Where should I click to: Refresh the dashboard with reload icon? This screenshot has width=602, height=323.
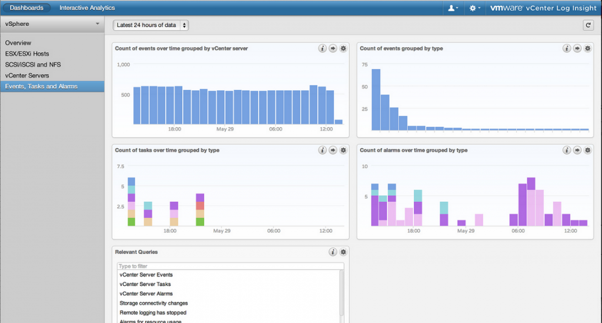pos(588,25)
